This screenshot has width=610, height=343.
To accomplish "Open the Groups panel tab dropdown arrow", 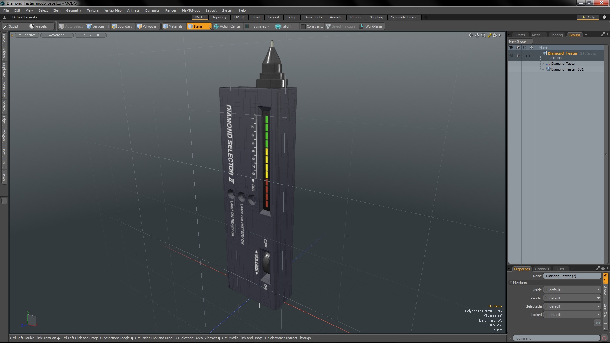I will pos(586,35).
